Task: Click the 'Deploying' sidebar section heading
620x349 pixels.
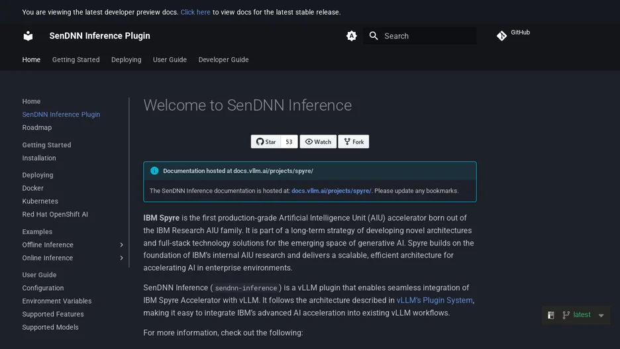Action: coord(38,175)
